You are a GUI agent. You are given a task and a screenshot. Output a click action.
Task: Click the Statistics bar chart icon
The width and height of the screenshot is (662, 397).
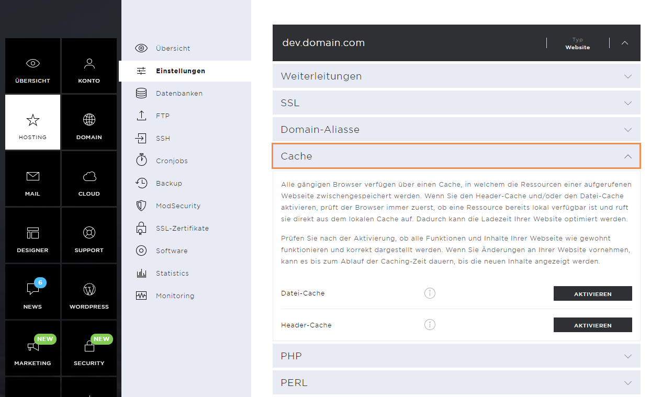pyautogui.click(x=141, y=273)
